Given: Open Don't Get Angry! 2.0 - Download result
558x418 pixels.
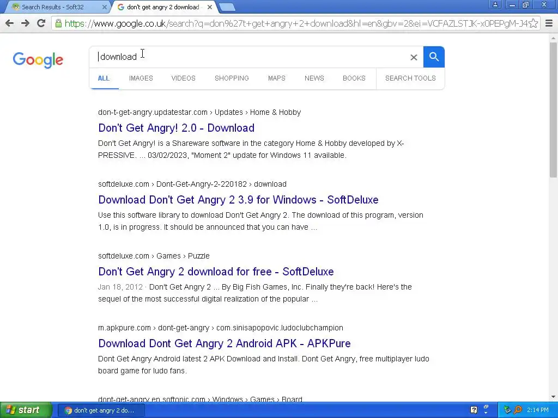Looking at the screenshot, I should pyautogui.click(x=176, y=128).
